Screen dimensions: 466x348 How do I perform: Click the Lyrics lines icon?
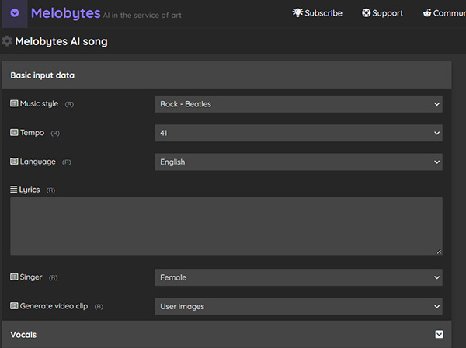[x=14, y=190]
